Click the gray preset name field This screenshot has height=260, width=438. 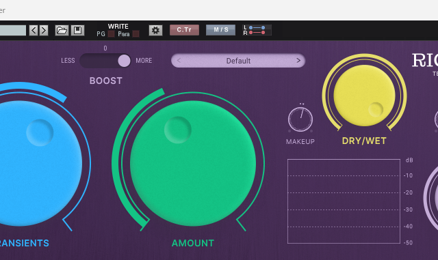(x=13, y=31)
